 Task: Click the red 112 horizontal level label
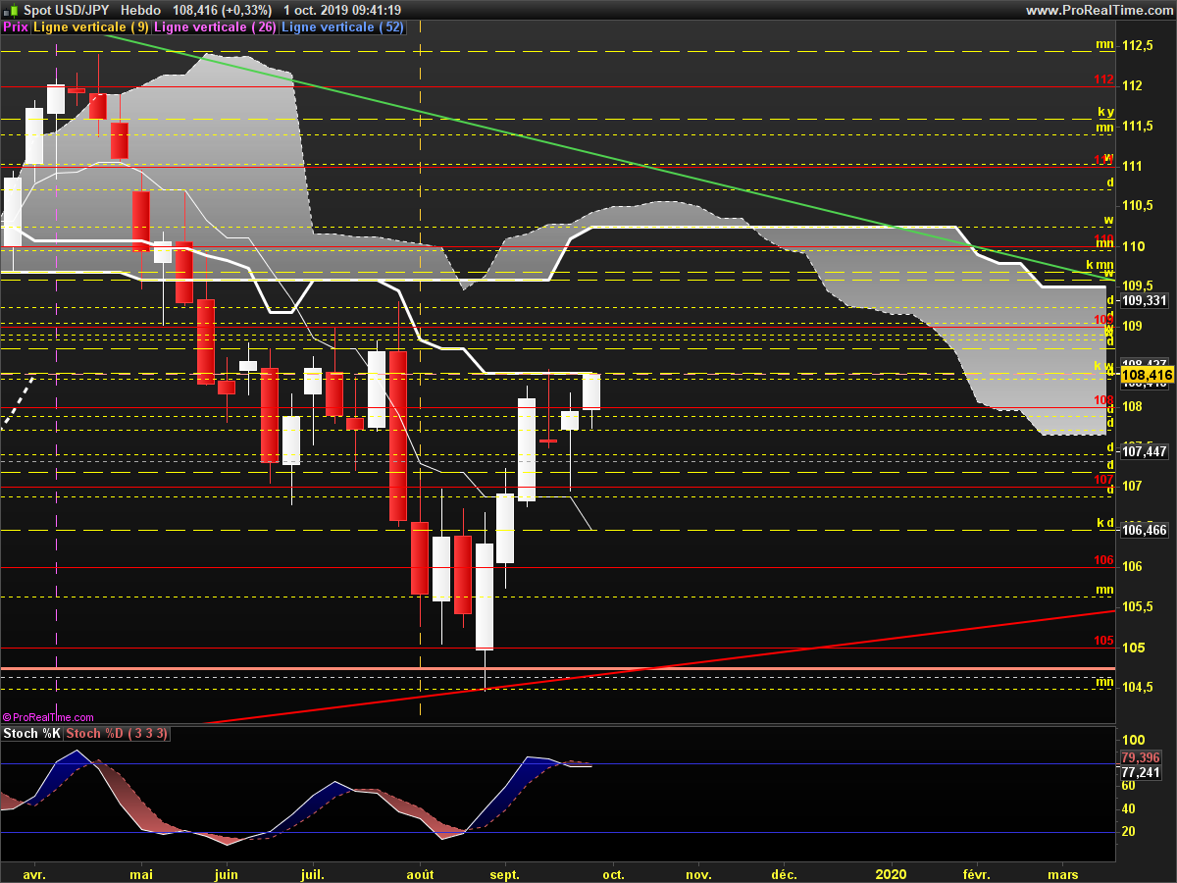[1103, 80]
